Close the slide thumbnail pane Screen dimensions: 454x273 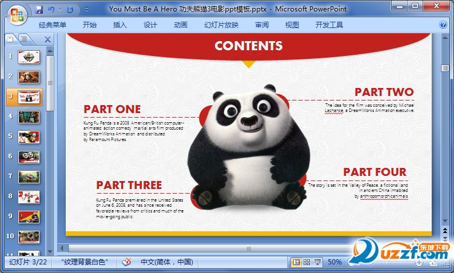[x=48, y=39]
